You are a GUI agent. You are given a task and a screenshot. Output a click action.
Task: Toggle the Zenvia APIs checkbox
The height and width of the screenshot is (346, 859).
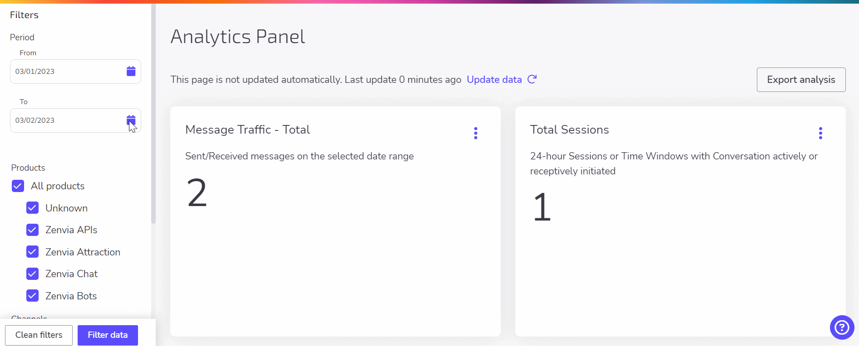tap(32, 230)
